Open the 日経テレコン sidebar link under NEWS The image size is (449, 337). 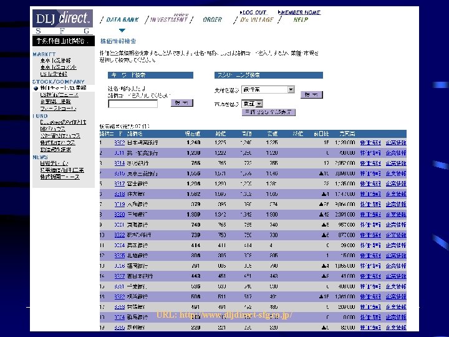pos(54,163)
